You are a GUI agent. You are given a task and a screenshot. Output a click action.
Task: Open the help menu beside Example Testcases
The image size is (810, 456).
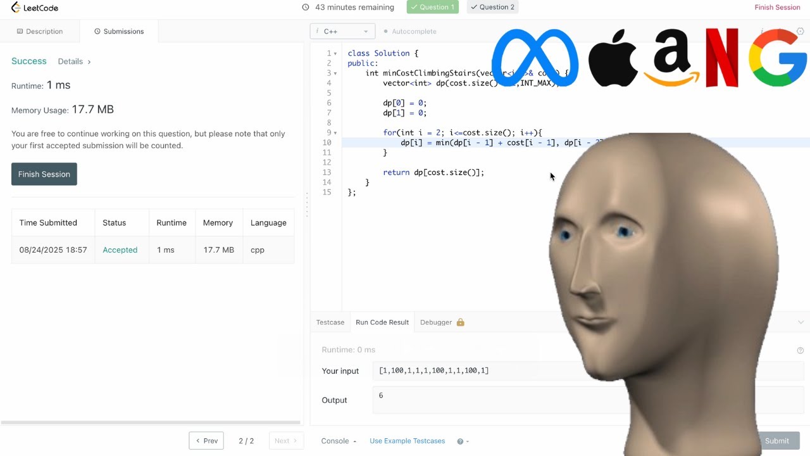pyautogui.click(x=462, y=441)
